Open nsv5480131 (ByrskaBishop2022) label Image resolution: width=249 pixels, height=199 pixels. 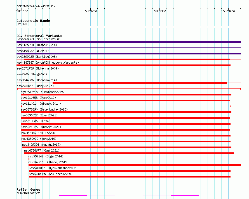coord(53,168)
